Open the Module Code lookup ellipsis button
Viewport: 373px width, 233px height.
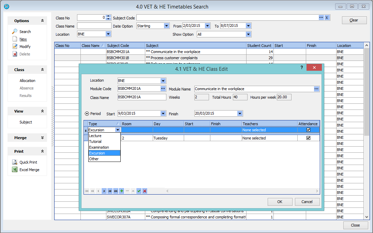[163, 89]
